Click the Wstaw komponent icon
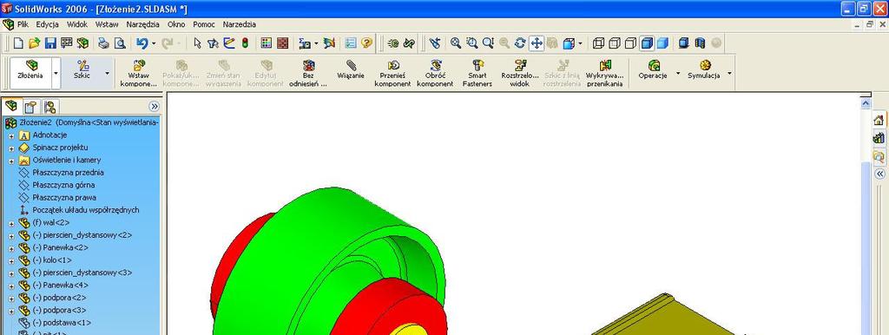Viewport: 889px width, 335px height. click(138, 65)
